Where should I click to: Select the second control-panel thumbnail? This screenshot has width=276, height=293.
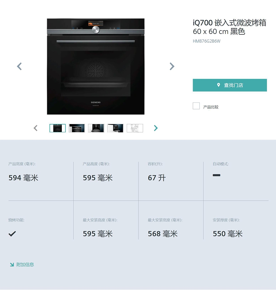point(77,128)
